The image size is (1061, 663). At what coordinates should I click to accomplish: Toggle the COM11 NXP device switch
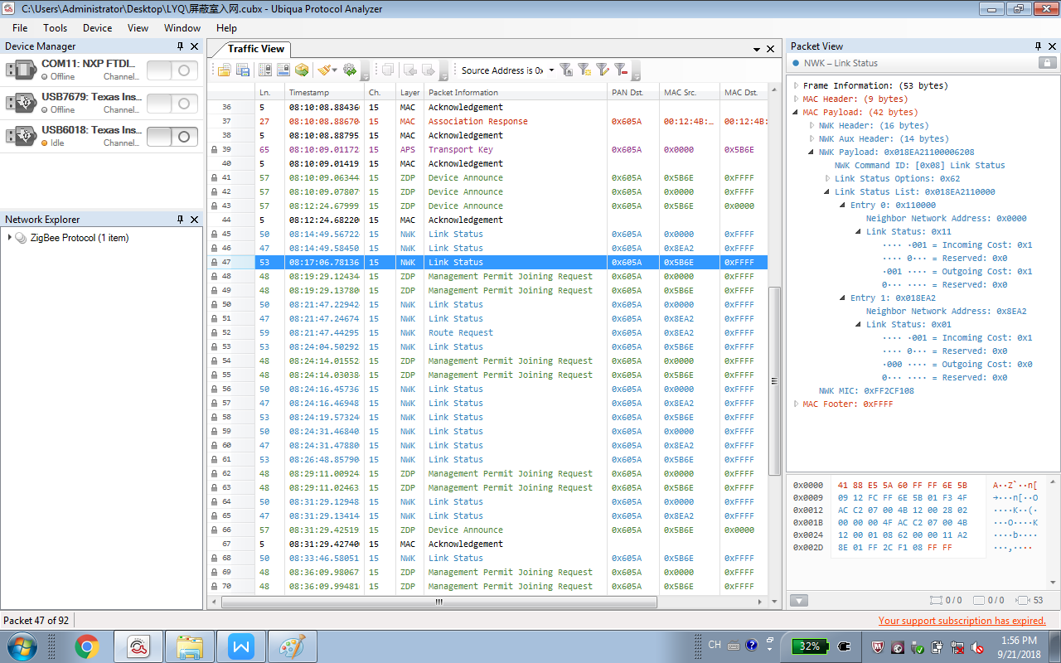(172, 70)
